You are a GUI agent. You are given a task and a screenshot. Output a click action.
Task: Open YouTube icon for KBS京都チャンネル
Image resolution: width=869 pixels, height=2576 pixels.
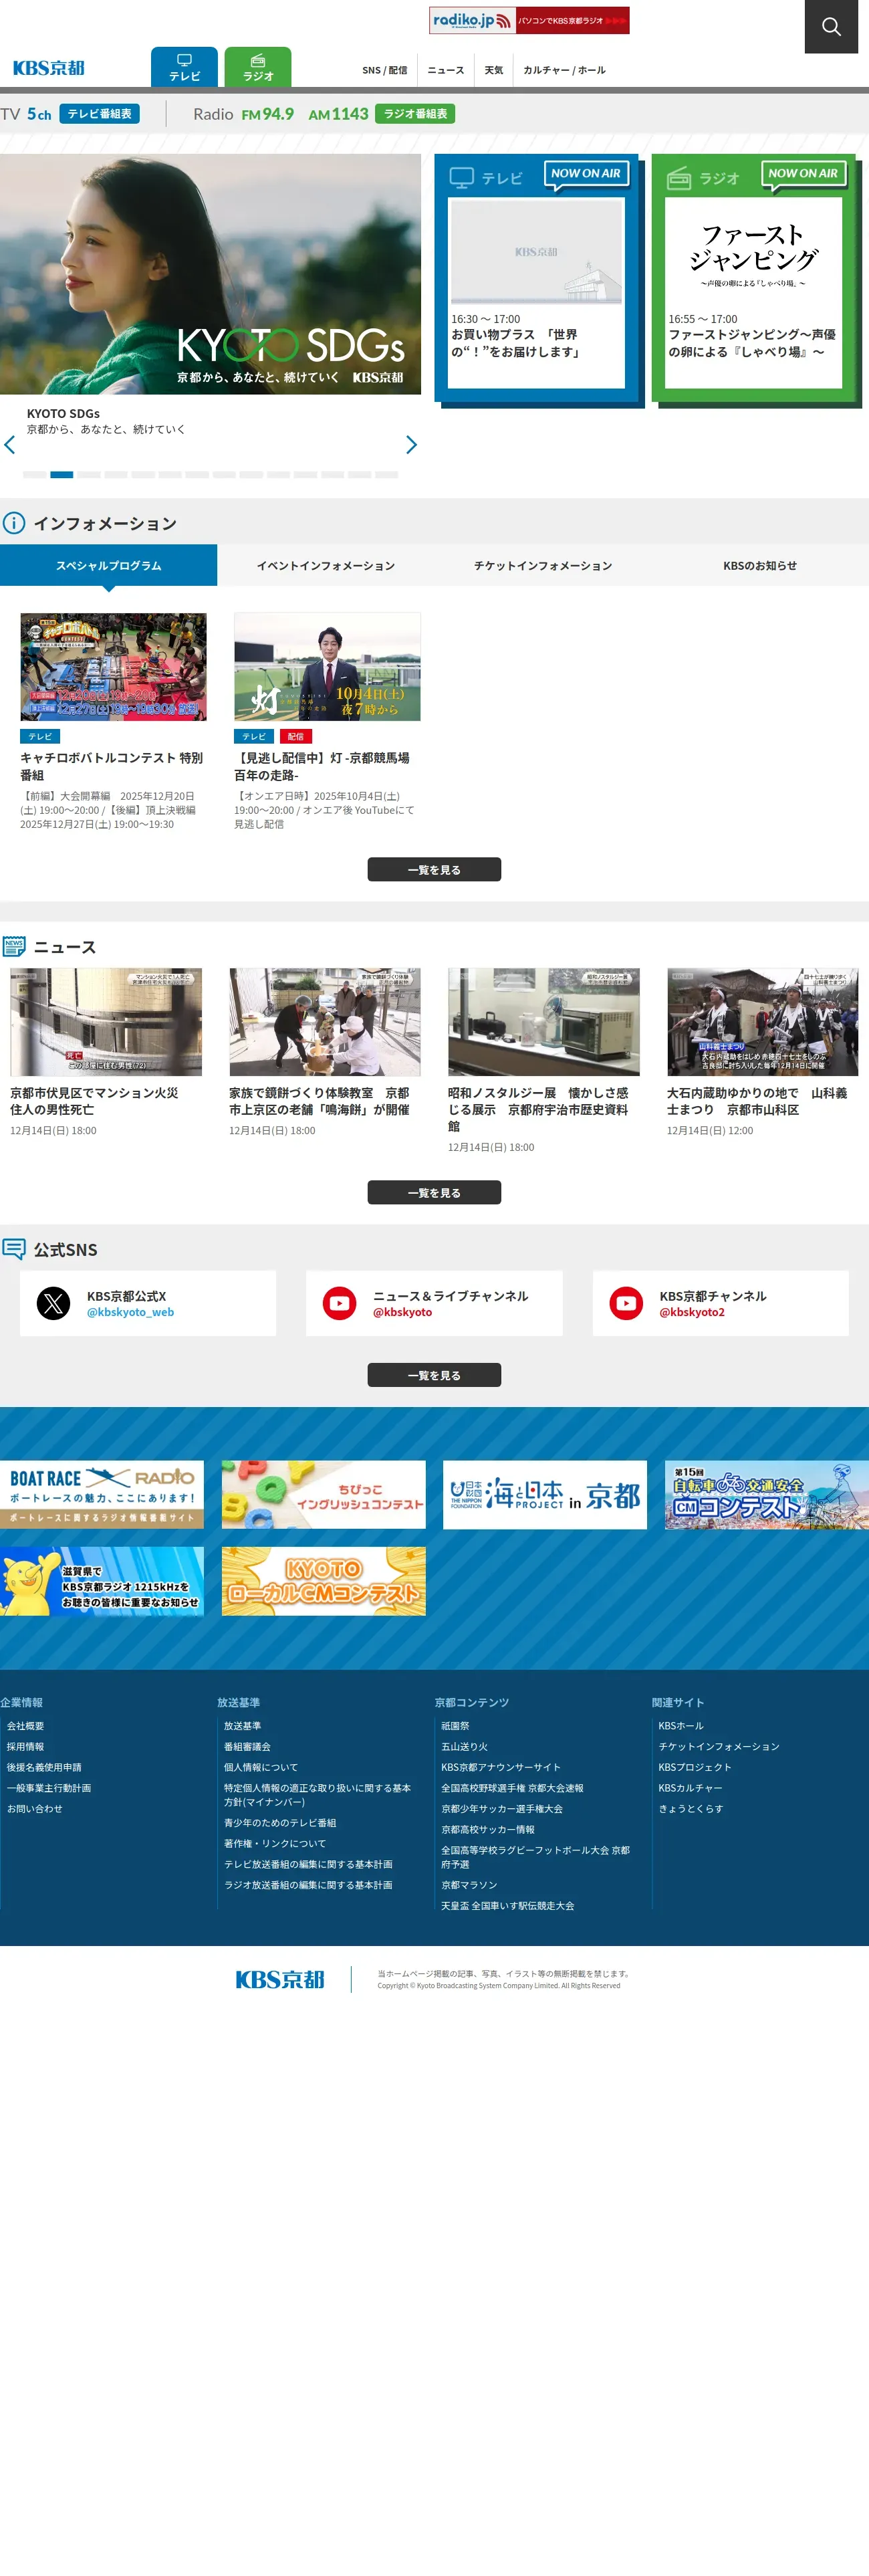point(626,1303)
